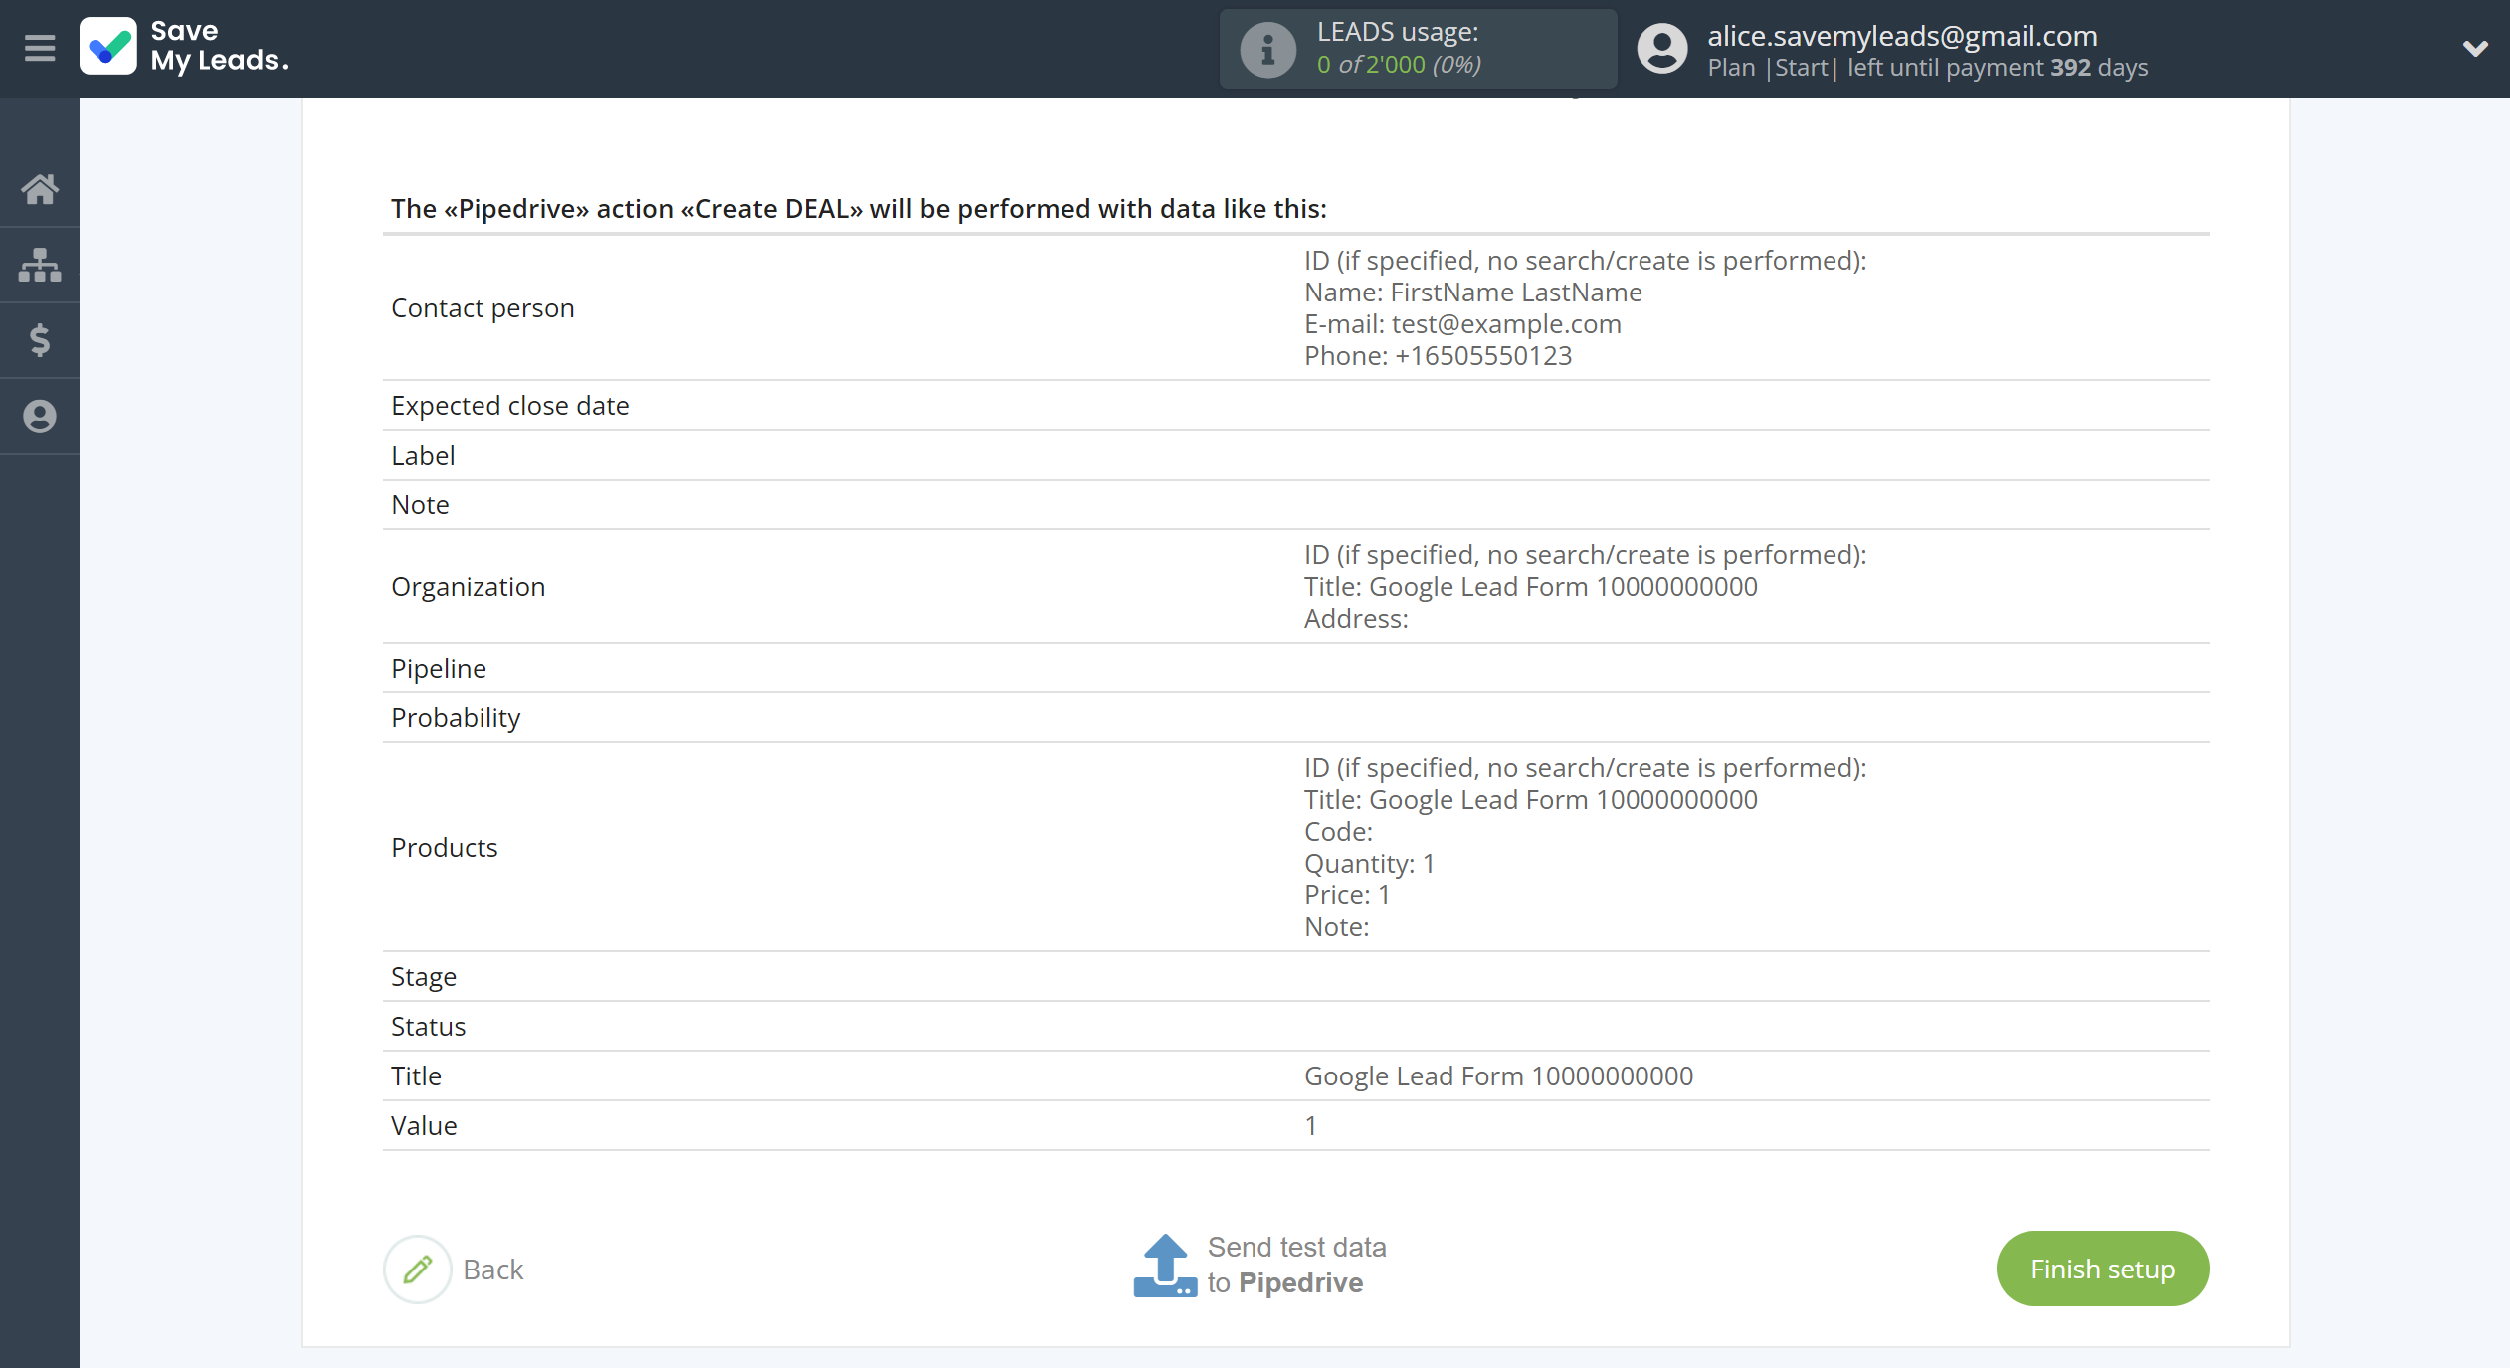Select Organization Address: field

coord(1356,618)
